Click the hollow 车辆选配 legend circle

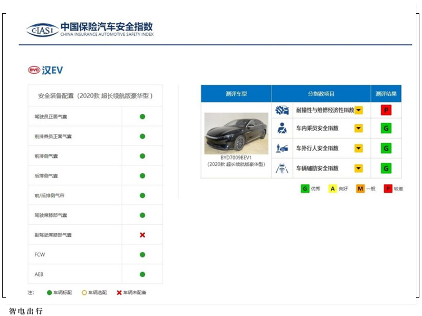[84, 293]
